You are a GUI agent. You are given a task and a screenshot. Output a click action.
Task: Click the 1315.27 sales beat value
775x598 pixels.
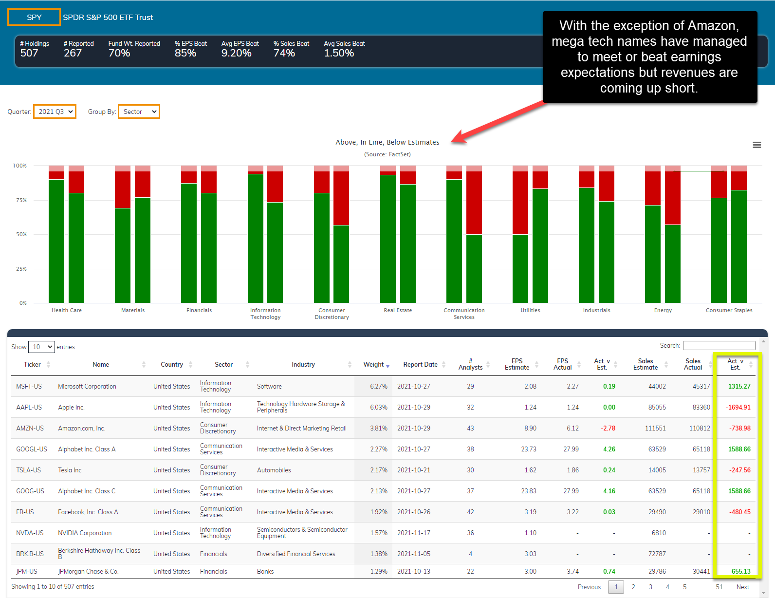coord(739,386)
